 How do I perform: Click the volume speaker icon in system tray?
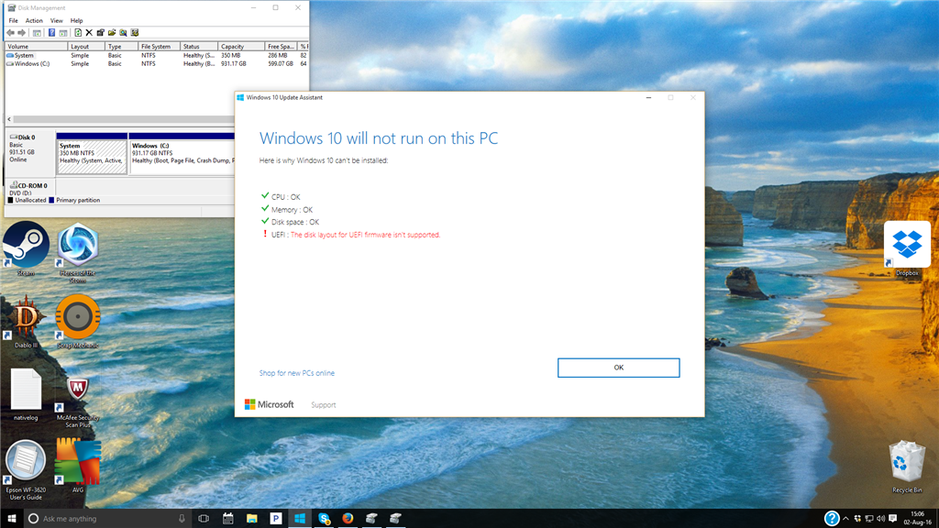coord(881,519)
